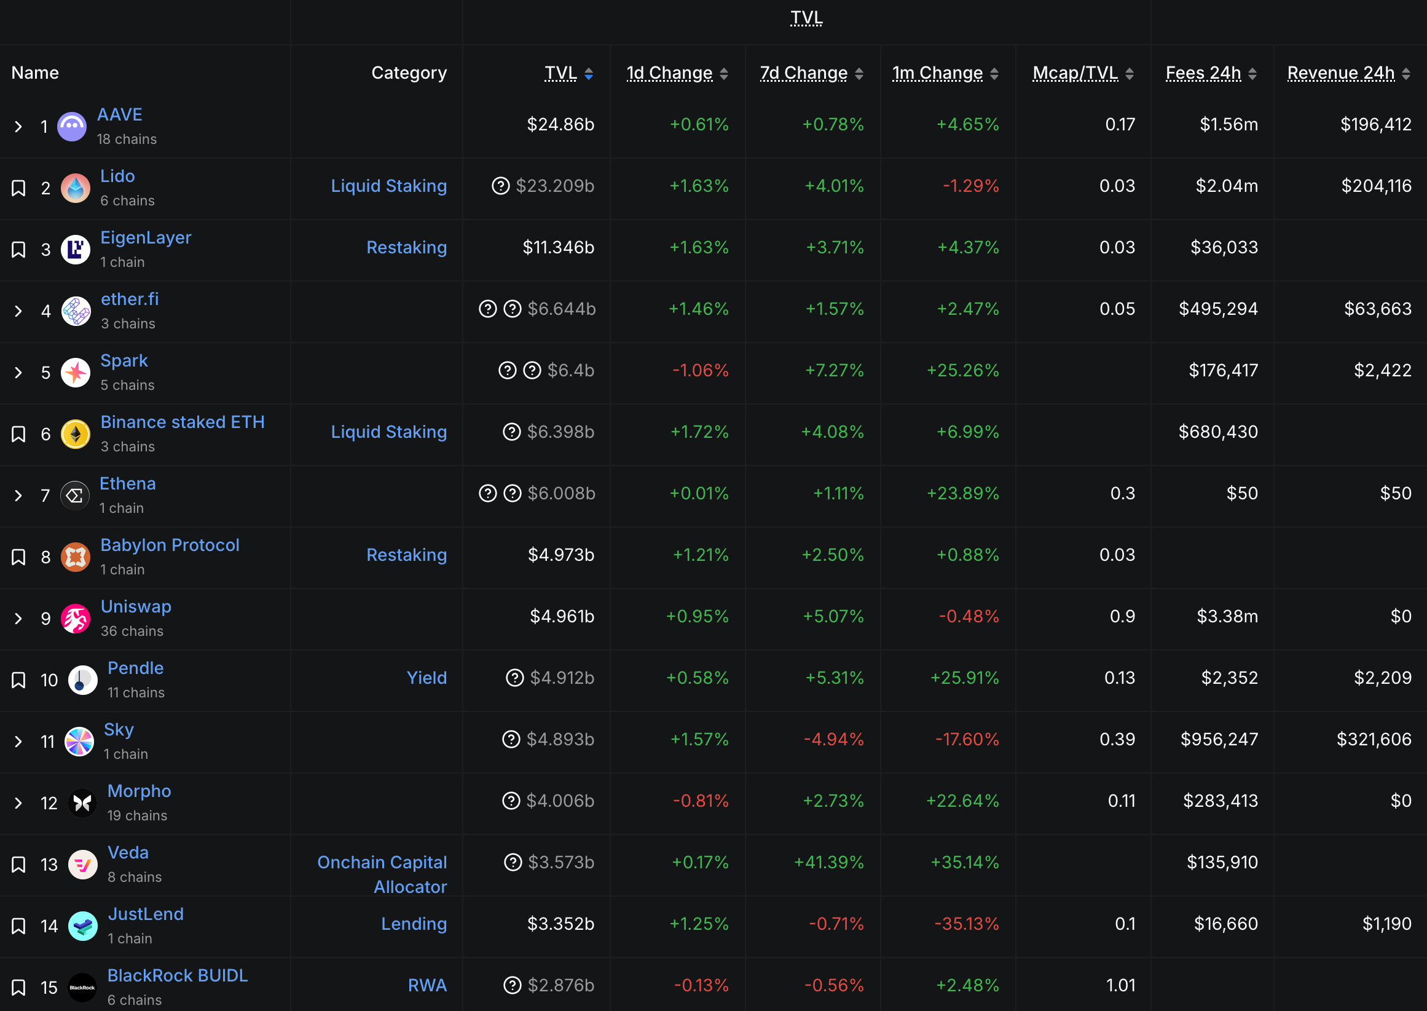The height and width of the screenshot is (1011, 1427).
Task: Expand the AAVE row chevron
Action: [18, 127]
